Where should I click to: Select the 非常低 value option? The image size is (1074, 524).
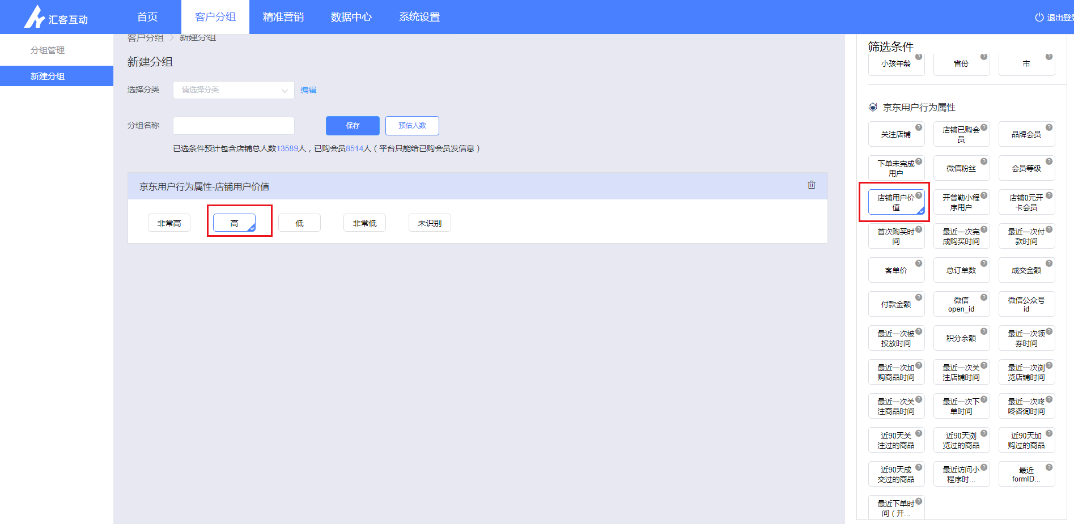coord(364,223)
